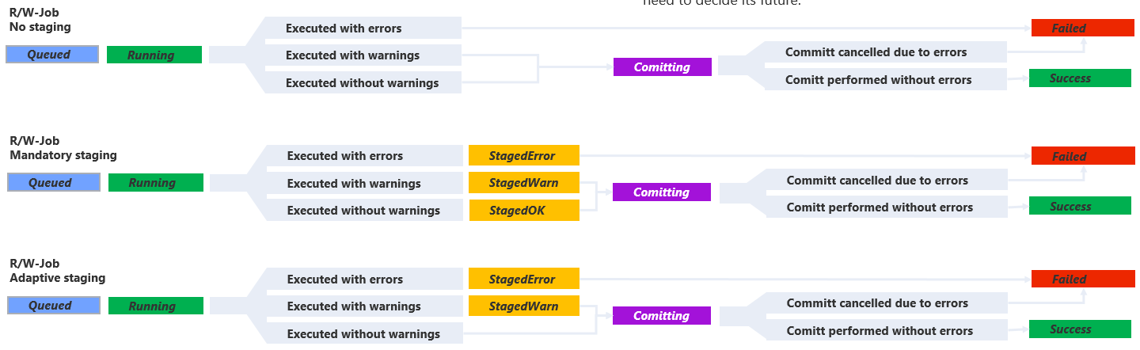Click StagedOK in the Mandatory staging row
The width and height of the screenshot is (1140, 350).
tap(523, 211)
